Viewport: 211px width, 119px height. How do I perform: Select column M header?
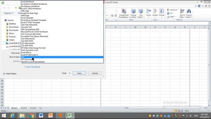(136, 27)
